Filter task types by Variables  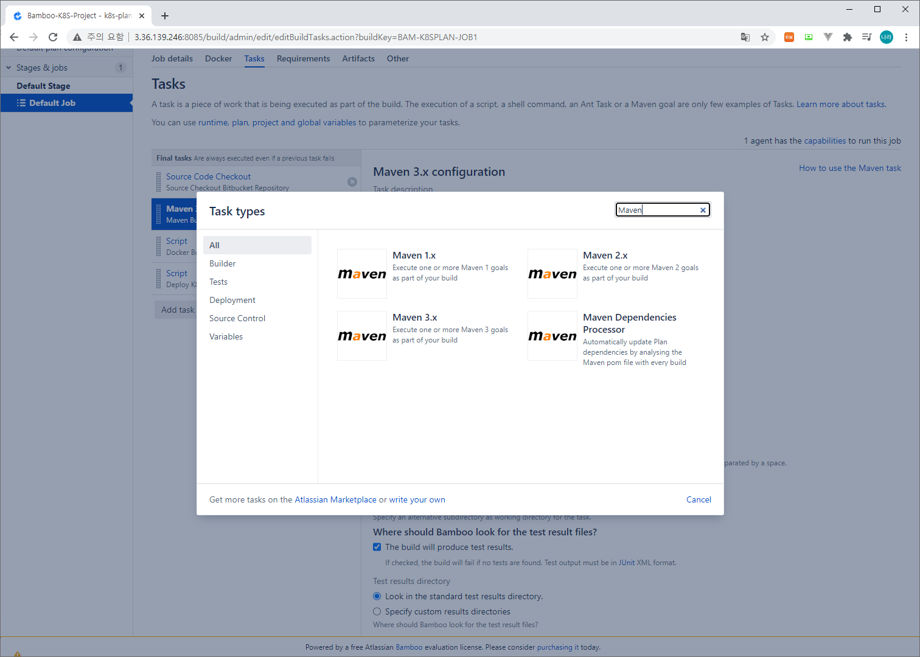(257, 336)
